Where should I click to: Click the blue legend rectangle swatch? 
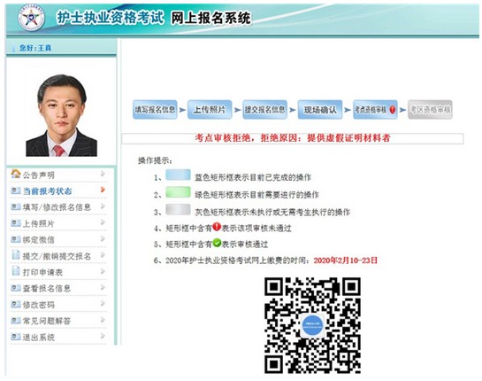[178, 175]
